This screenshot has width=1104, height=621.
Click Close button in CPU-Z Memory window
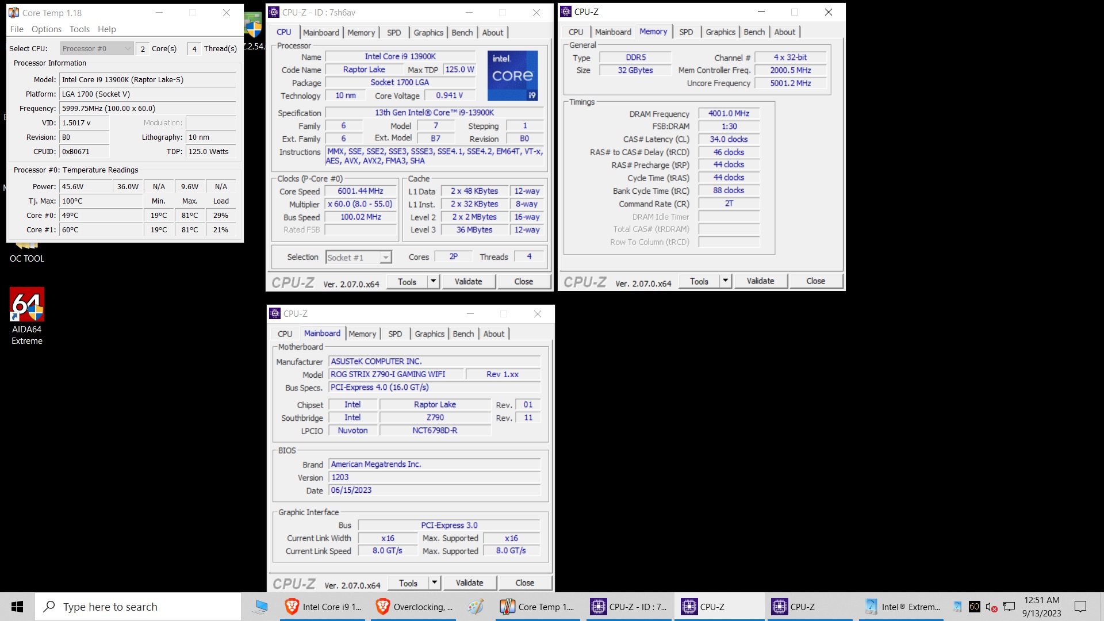tap(815, 281)
